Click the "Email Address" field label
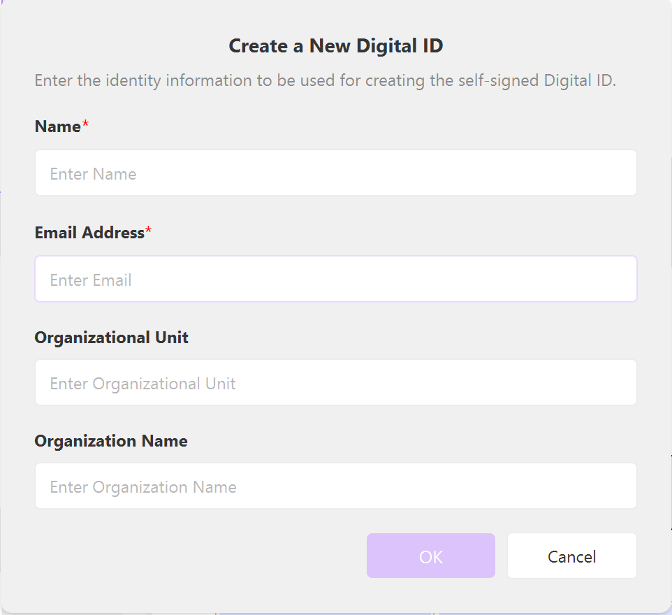This screenshot has width=672, height=615. (89, 233)
